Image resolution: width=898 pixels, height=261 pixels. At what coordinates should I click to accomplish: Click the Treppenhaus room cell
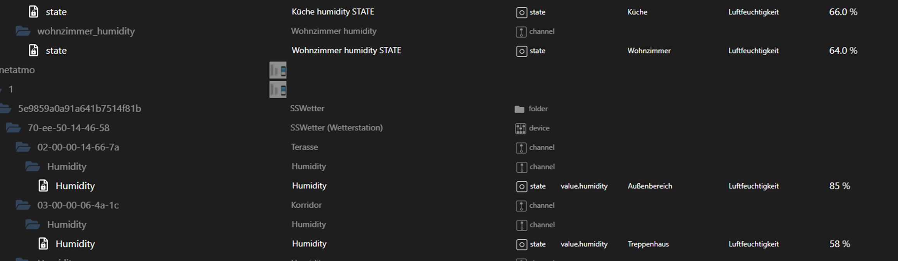coord(648,244)
